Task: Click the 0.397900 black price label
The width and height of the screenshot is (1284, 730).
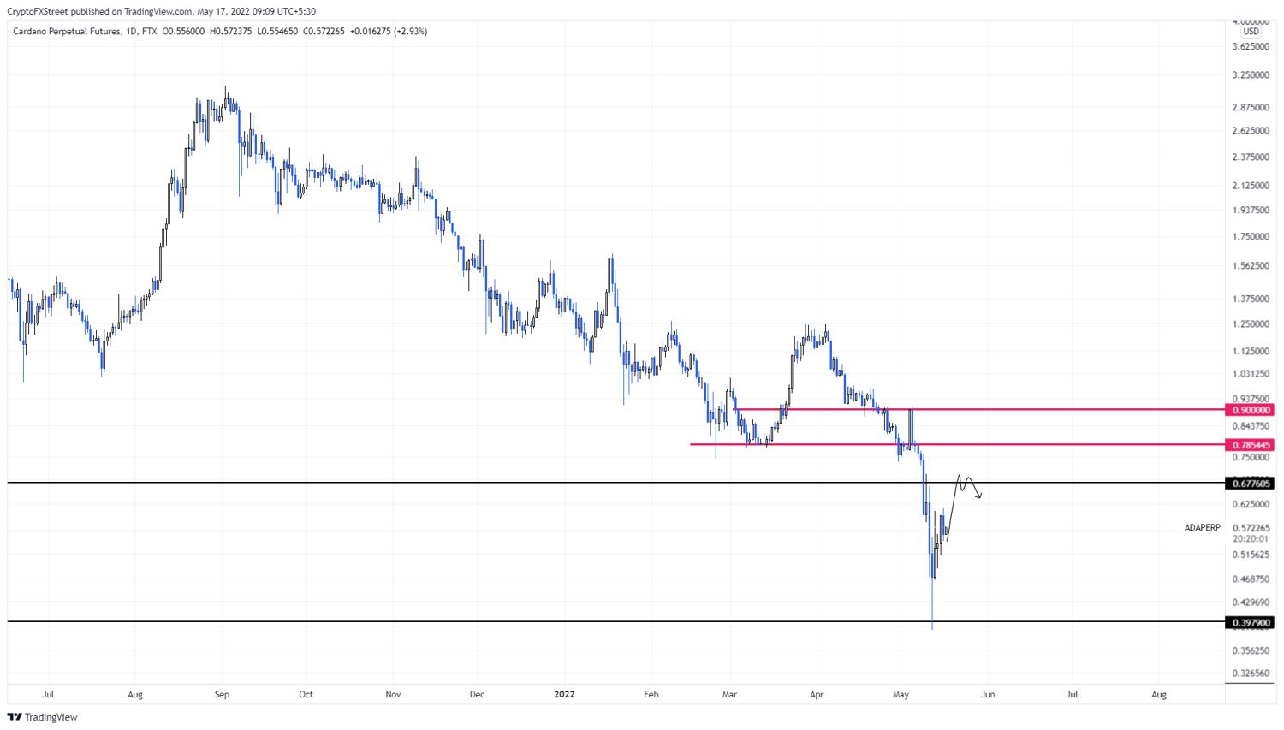Action: (x=1251, y=622)
